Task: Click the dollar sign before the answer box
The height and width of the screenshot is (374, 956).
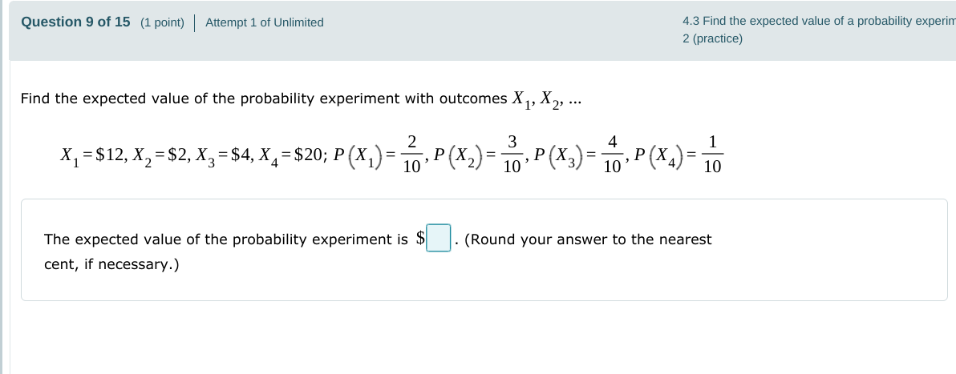Action: click(419, 239)
